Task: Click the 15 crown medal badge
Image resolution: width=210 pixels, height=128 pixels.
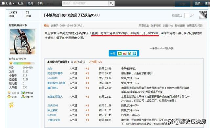Action: [x=11, y=105]
